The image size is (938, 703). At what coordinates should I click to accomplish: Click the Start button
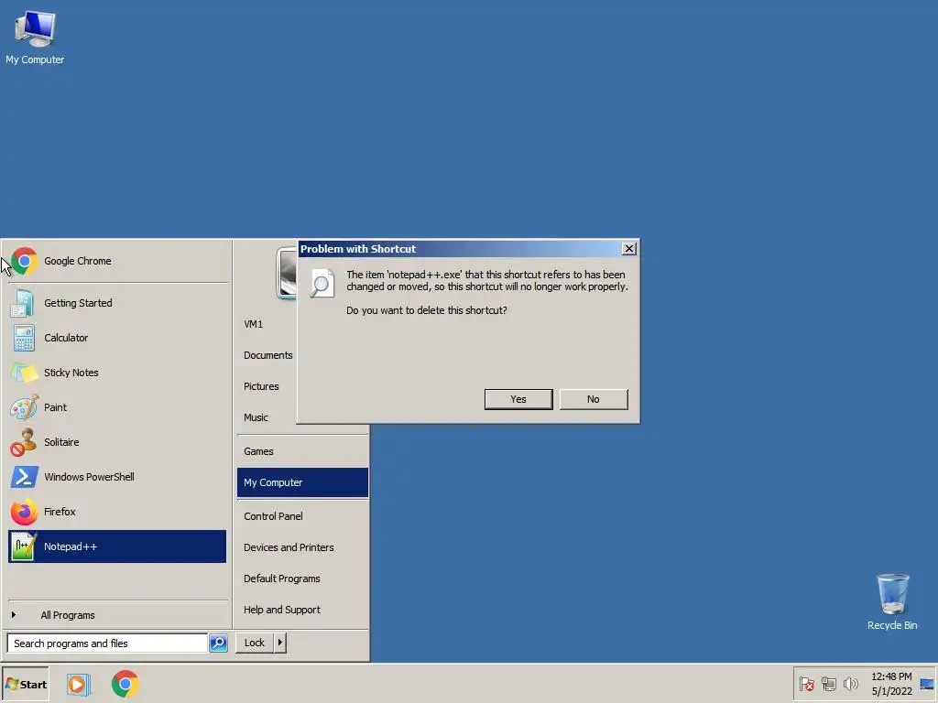coord(26,684)
